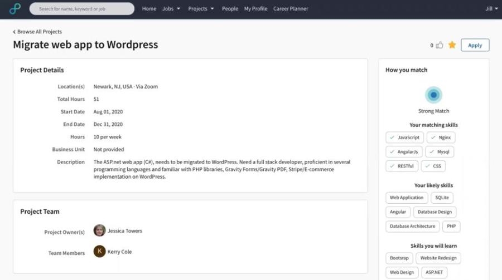Toggle the gold favorite star
502x280 pixels.
(452, 45)
